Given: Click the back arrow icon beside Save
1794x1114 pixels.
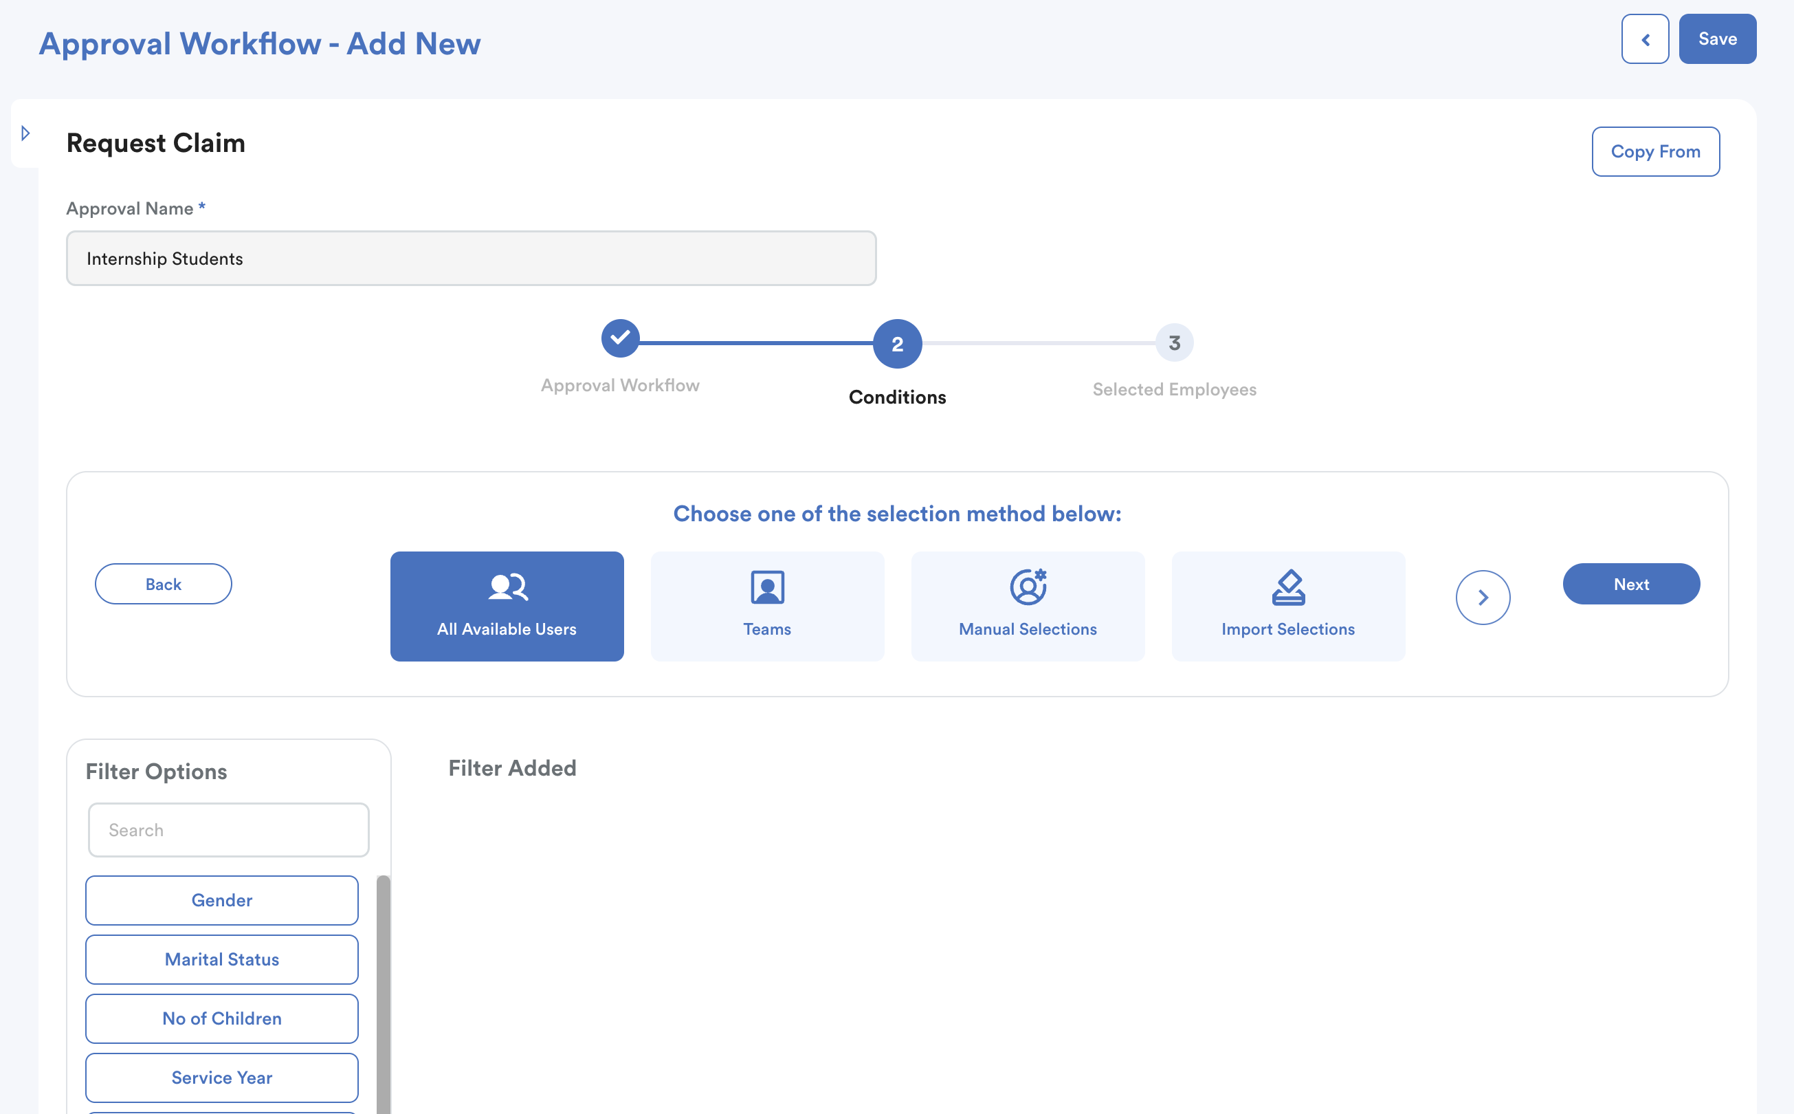Looking at the screenshot, I should tap(1644, 39).
